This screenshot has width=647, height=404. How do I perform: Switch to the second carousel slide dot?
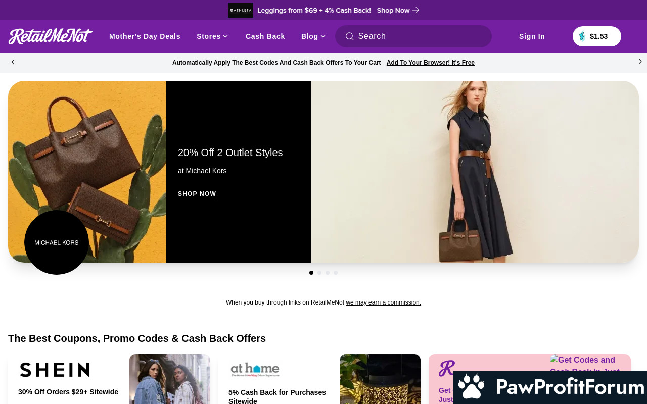pyautogui.click(x=319, y=273)
